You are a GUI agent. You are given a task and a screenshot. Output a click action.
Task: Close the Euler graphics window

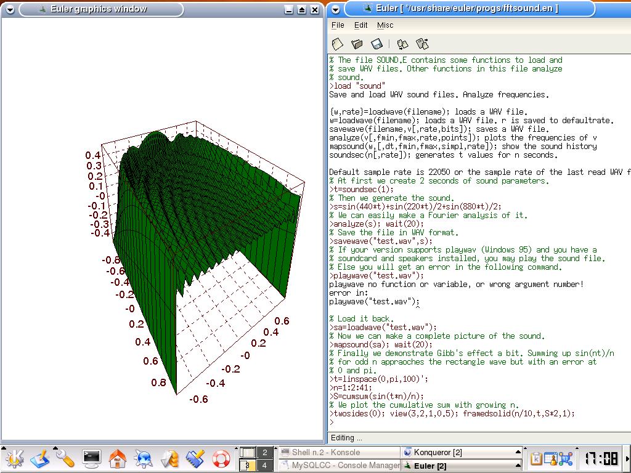[315, 10]
